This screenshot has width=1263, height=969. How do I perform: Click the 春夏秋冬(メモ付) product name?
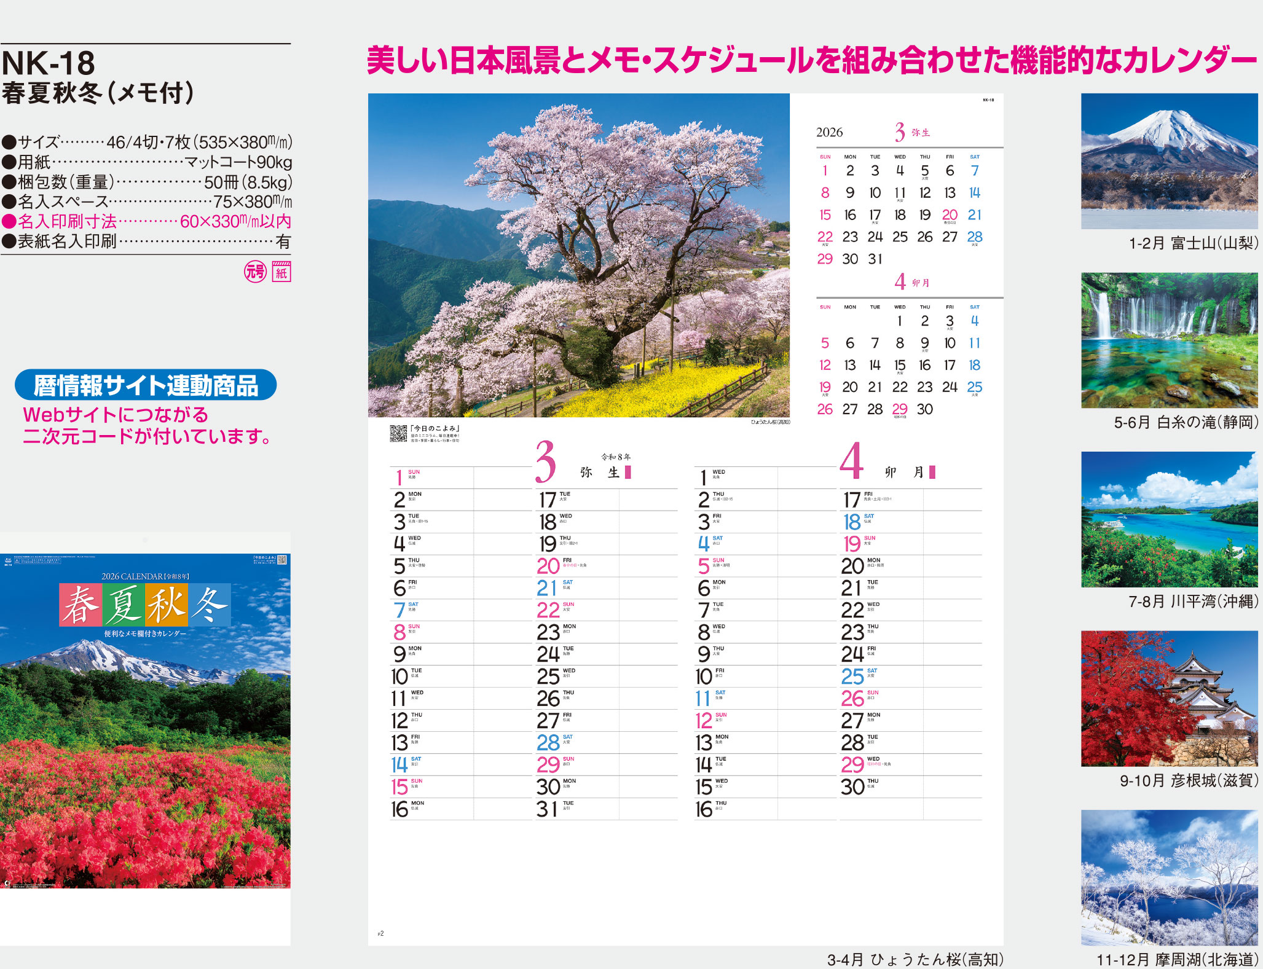[x=98, y=93]
